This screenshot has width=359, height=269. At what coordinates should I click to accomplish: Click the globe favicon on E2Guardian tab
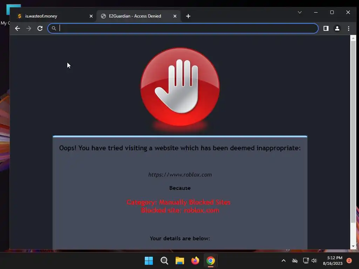[x=103, y=16]
